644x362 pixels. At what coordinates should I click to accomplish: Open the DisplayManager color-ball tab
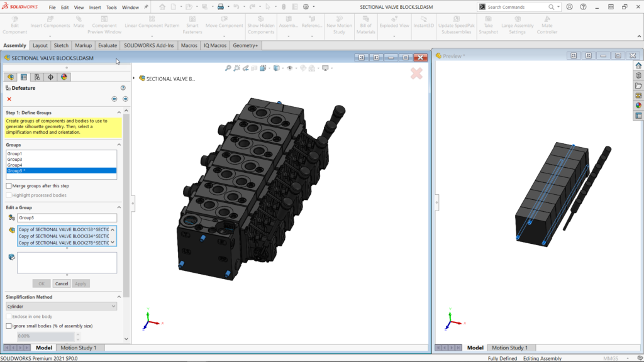coord(64,77)
